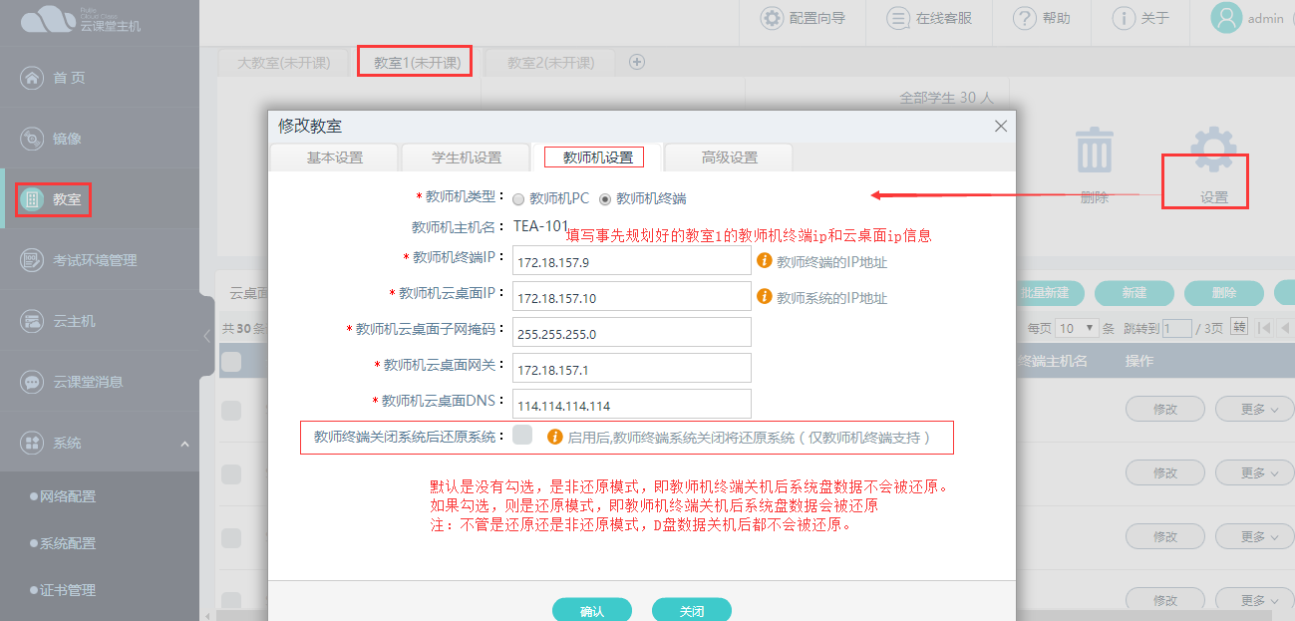This screenshot has height=621, width=1295.
Task: Select the 教师机终端 radio option
Action: point(605,199)
